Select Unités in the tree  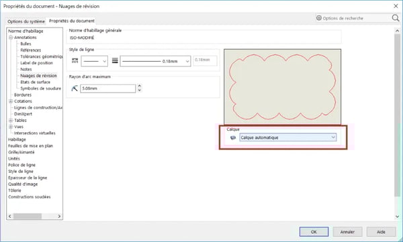[14, 159]
